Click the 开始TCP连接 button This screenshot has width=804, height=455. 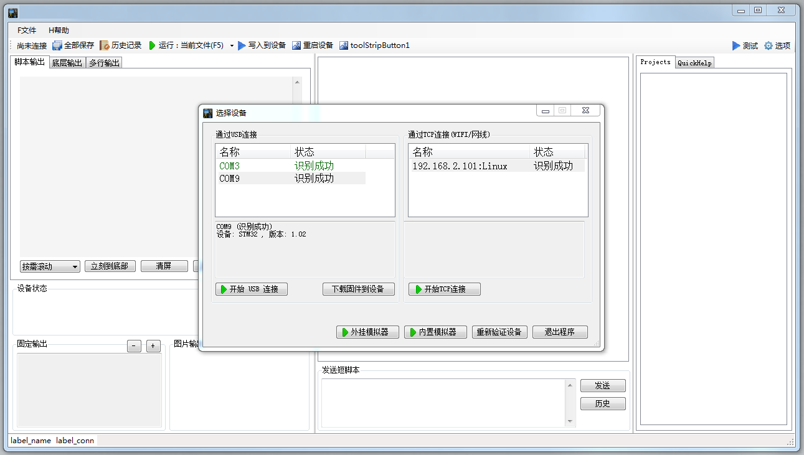445,289
